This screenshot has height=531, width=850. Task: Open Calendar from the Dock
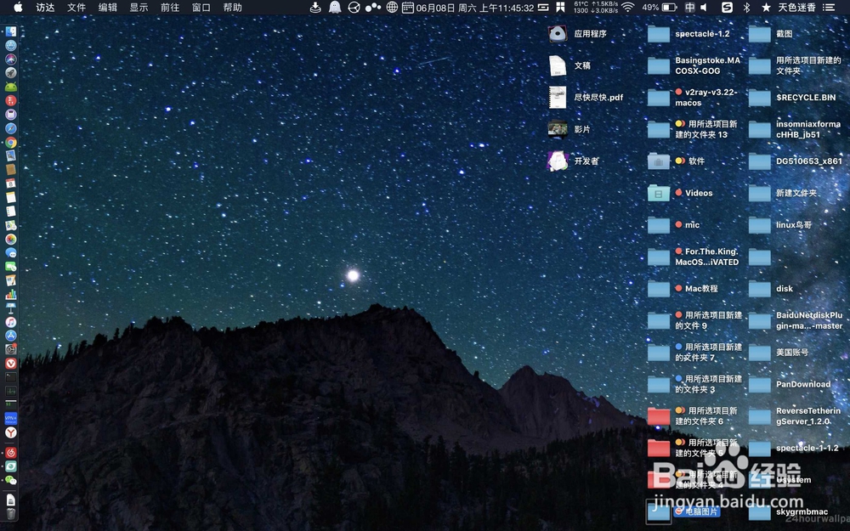(11, 184)
